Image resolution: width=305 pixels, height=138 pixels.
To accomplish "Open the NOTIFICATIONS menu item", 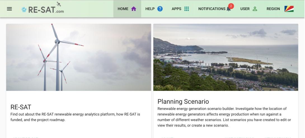I will point(215,9).
